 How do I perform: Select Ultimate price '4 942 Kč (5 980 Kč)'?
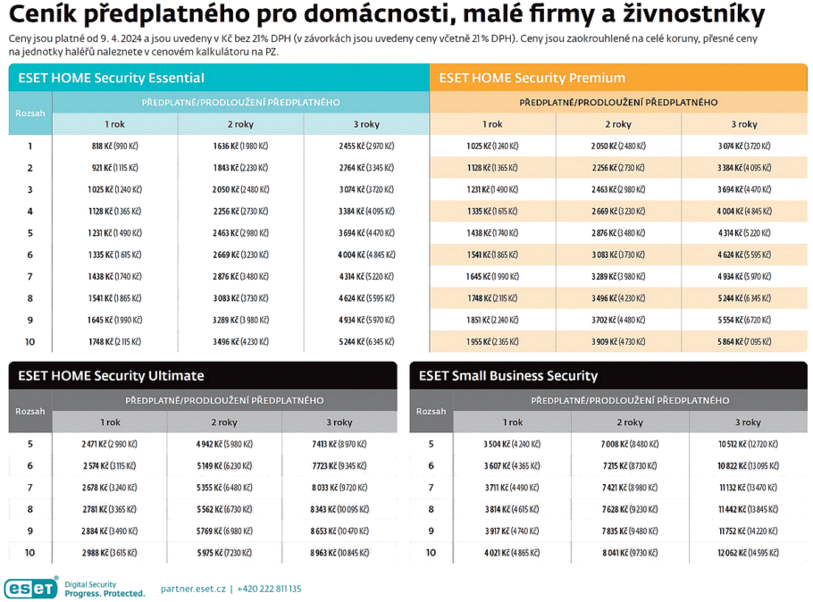coord(224,445)
